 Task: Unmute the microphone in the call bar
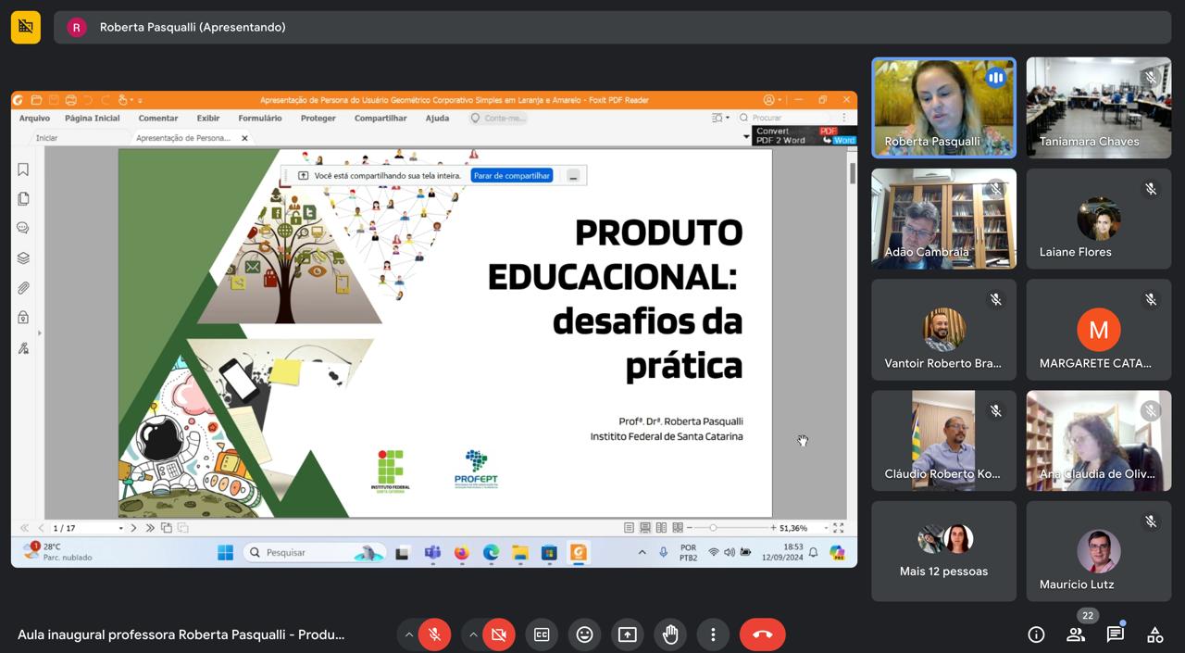(x=434, y=634)
